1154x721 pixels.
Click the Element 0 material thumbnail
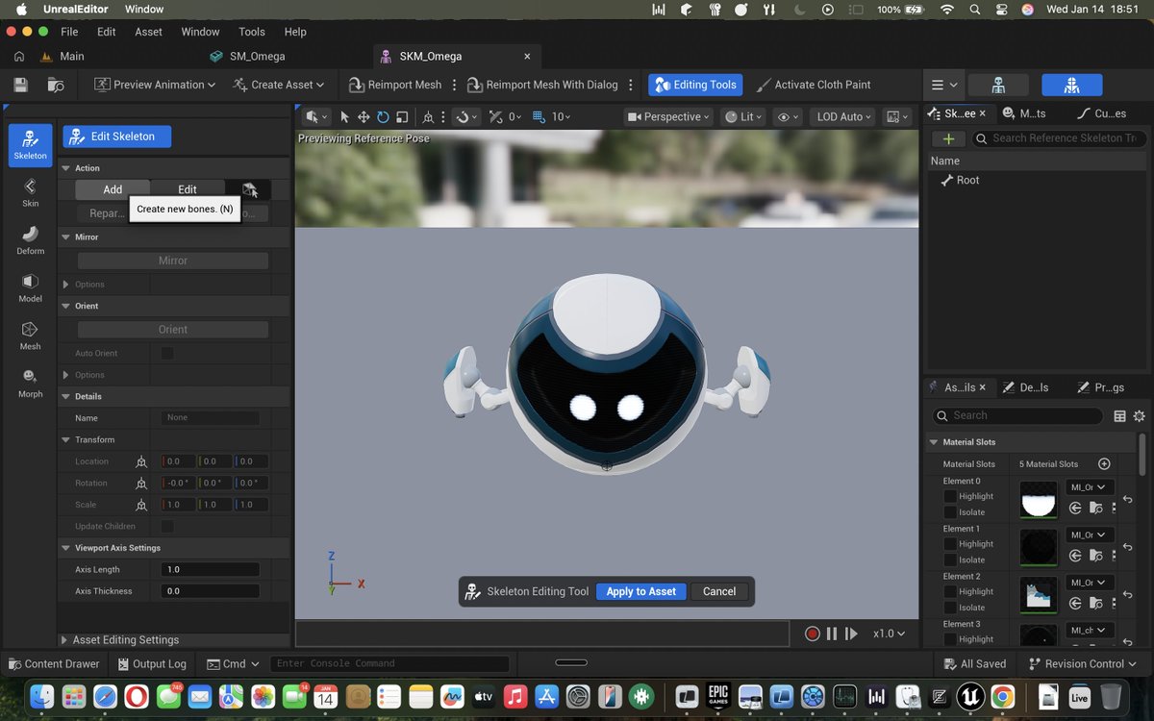click(1038, 500)
